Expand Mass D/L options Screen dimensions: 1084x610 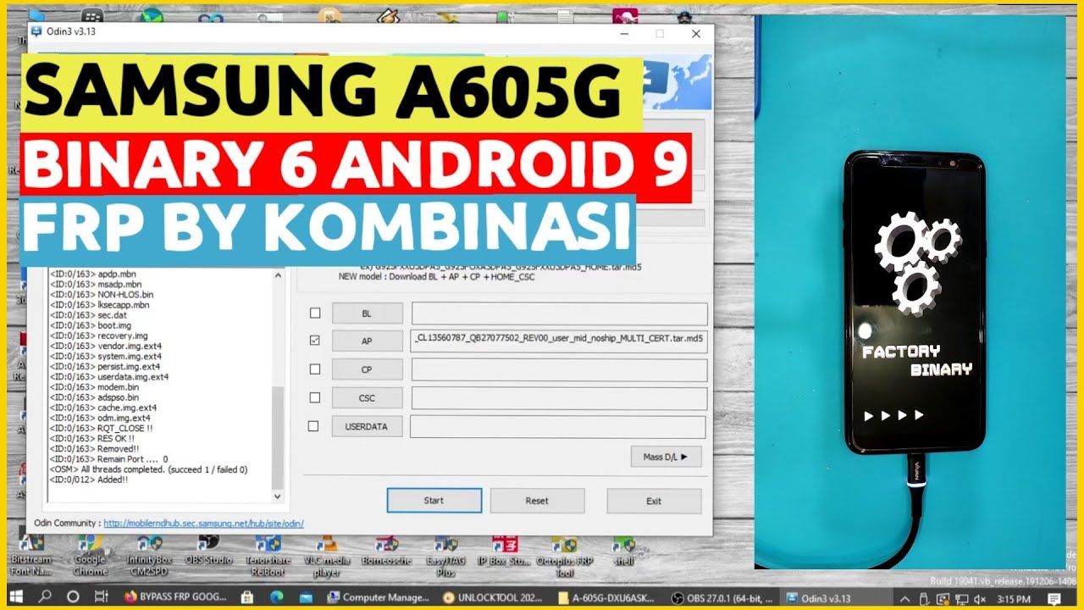[x=666, y=457]
